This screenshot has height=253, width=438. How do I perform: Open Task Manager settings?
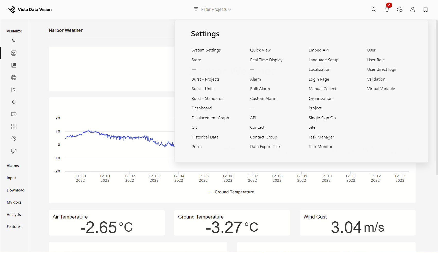point(321,137)
